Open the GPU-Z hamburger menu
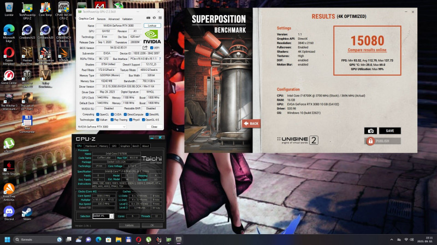Screen dimensions: 437x245 click(x=160, y=18)
